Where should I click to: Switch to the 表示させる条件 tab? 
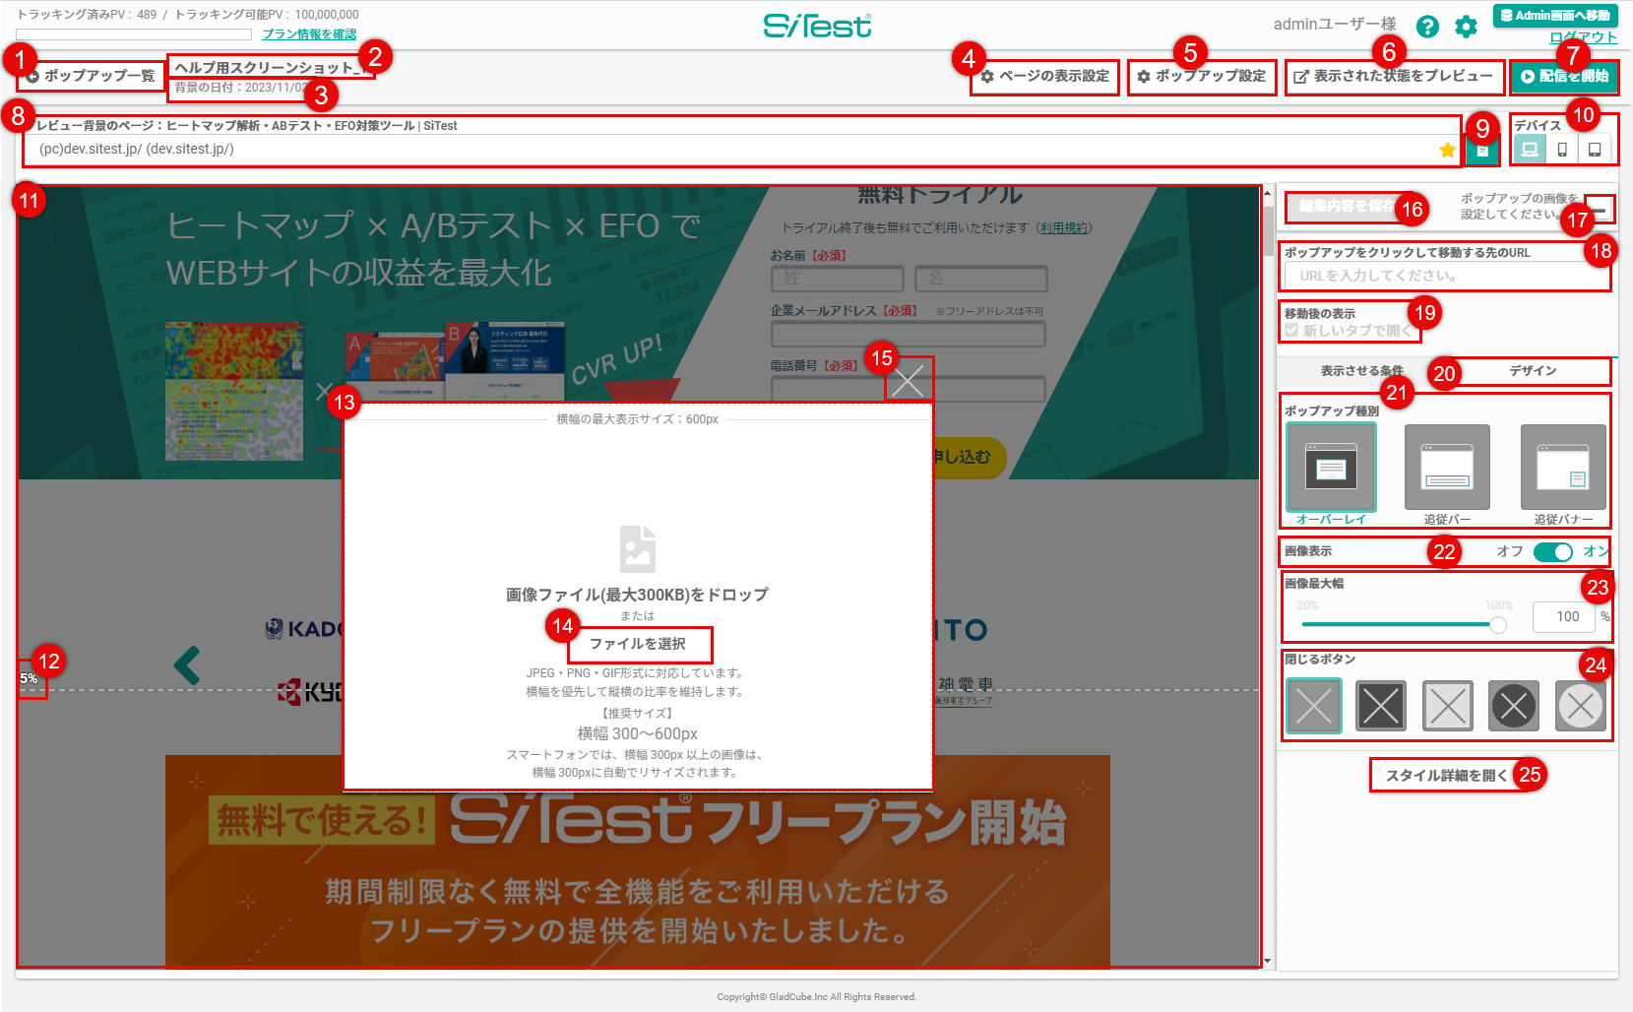[x=1362, y=371]
